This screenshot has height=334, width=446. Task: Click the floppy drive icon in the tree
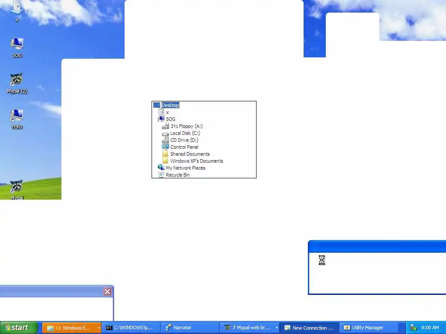pos(166,126)
